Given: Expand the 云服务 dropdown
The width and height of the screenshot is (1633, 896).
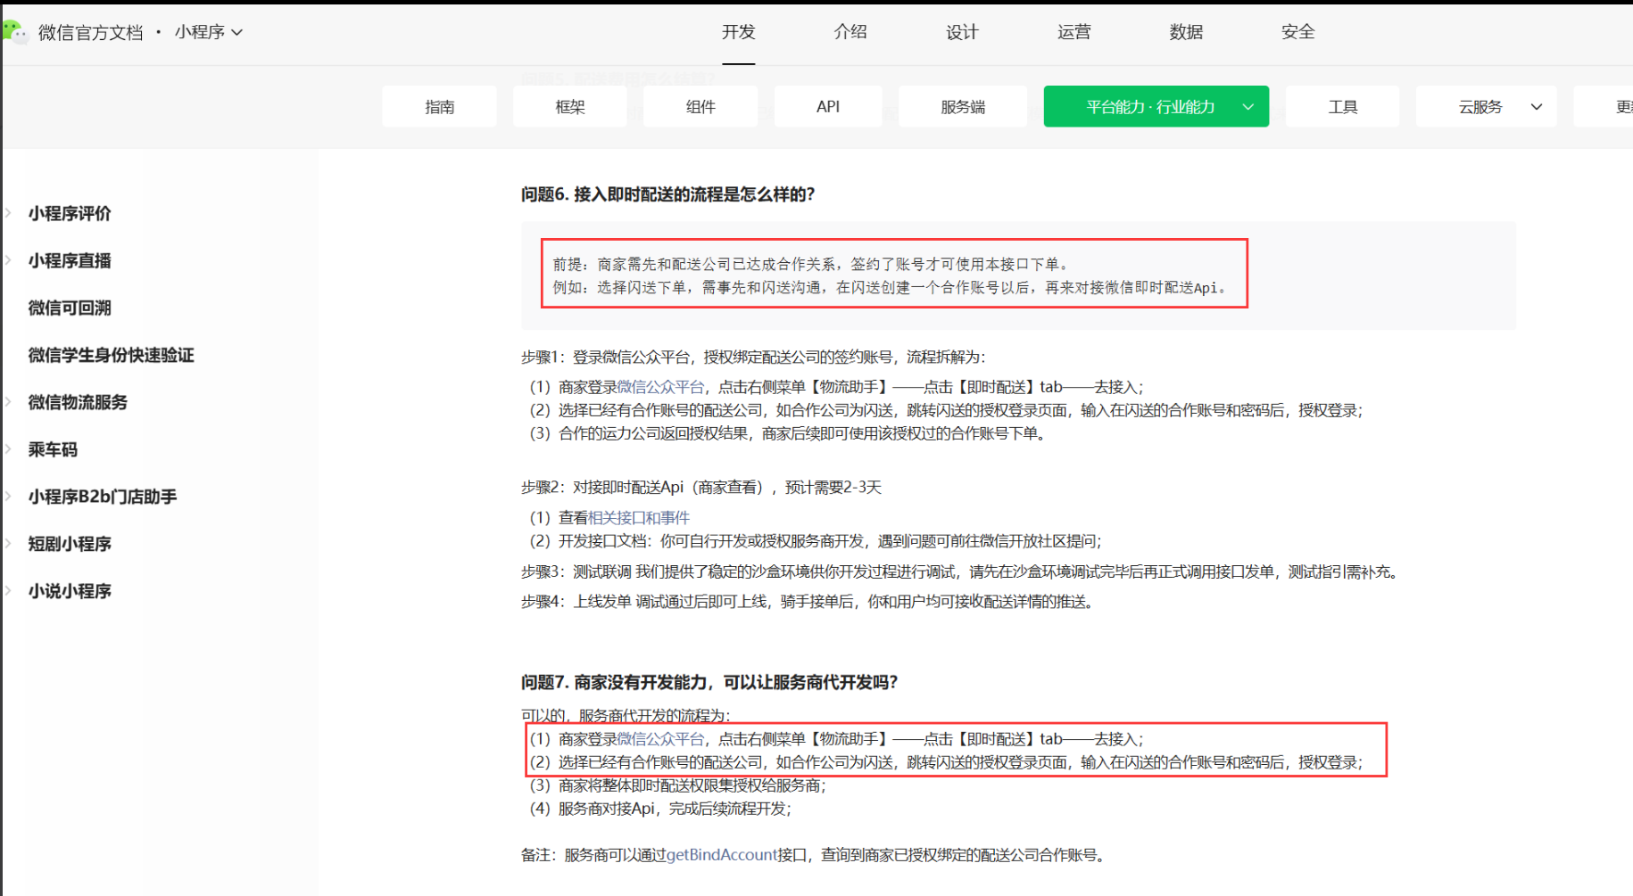Looking at the screenshot, I should [x=1487, y=107].
